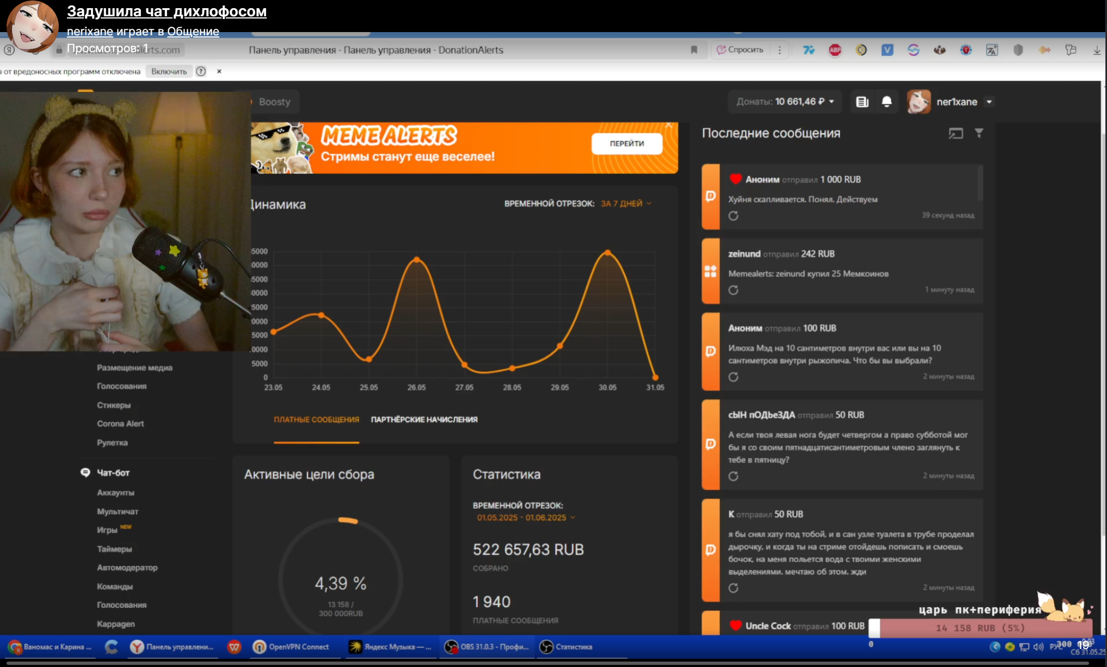Close the Meme Alerts banner
Screen dimensions: 1107x667
[669, 126]
